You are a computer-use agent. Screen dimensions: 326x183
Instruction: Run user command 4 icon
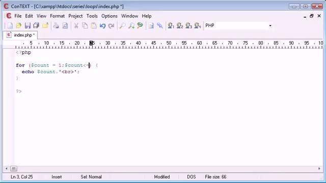click(198, 26)
